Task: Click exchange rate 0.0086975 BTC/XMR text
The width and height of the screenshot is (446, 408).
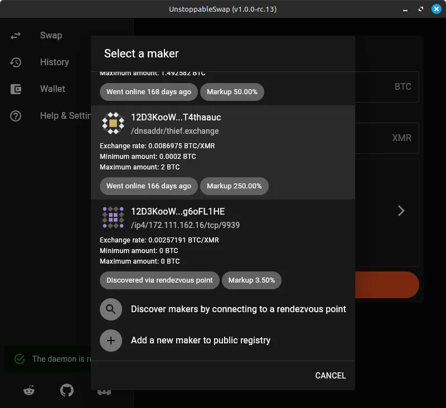Action: (157, 146)
